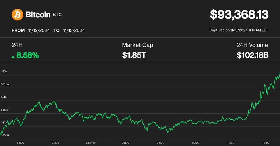Screen dimensions: 280x146
Task: Click the '13. Nov' date axis label
Action: (x=91, y=143)
